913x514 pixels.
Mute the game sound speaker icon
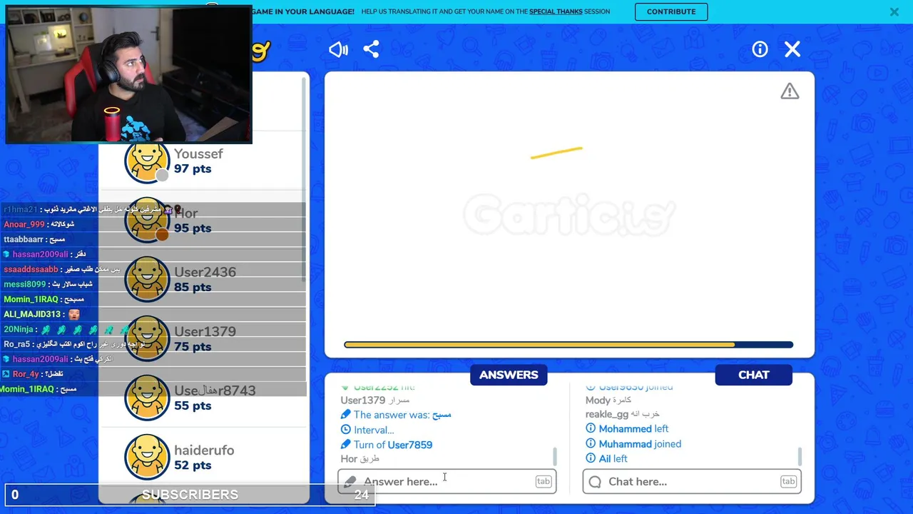(338, 49)
